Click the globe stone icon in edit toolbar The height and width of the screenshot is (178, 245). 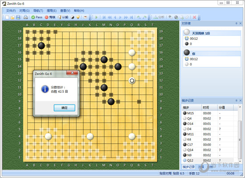[176, 17]
